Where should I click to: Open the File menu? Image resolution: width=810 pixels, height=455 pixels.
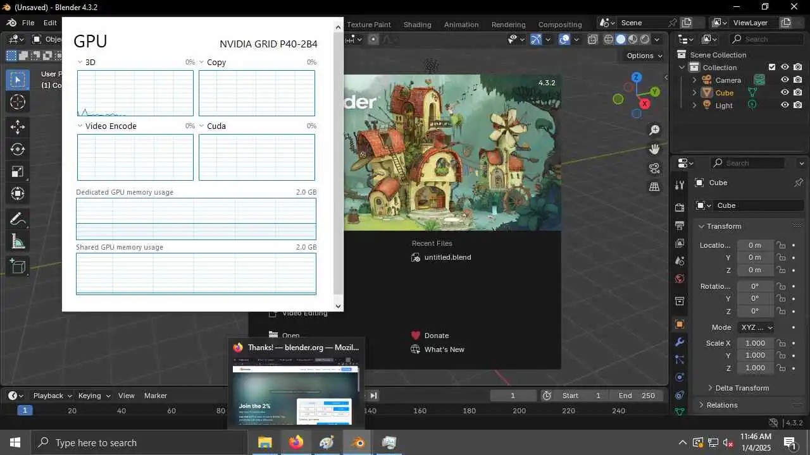tap(28, 23)
